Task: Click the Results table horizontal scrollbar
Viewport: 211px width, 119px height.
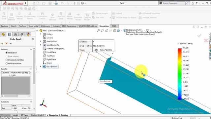Action: (x=16, y=96)
